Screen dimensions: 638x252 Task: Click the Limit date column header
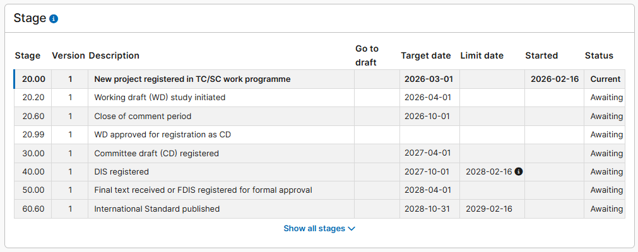[481, 55]
